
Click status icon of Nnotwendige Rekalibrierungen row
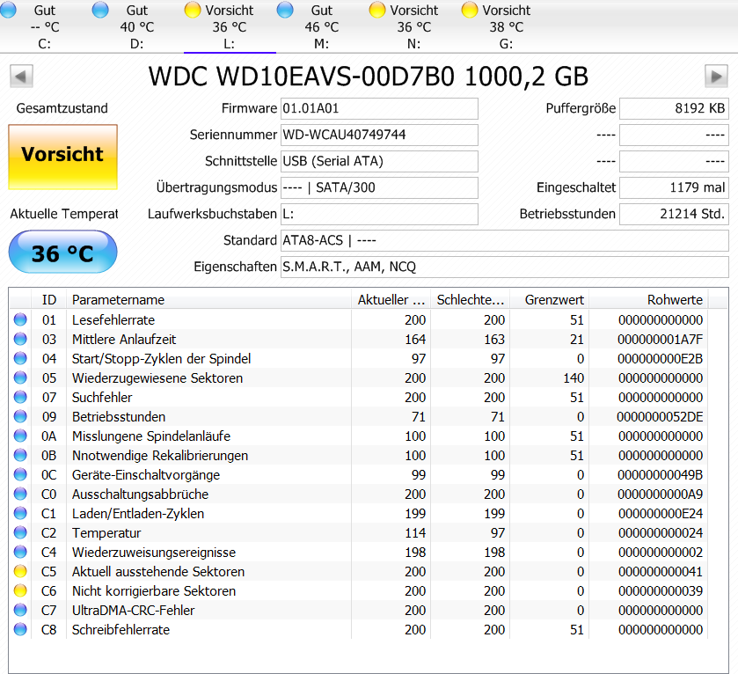click(20, 455)
